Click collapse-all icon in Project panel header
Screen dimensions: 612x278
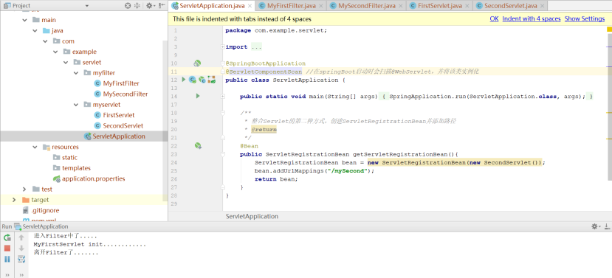(137, 5)
